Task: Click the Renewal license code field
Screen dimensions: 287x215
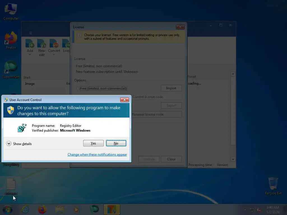Action: click(x=157, y=114)
